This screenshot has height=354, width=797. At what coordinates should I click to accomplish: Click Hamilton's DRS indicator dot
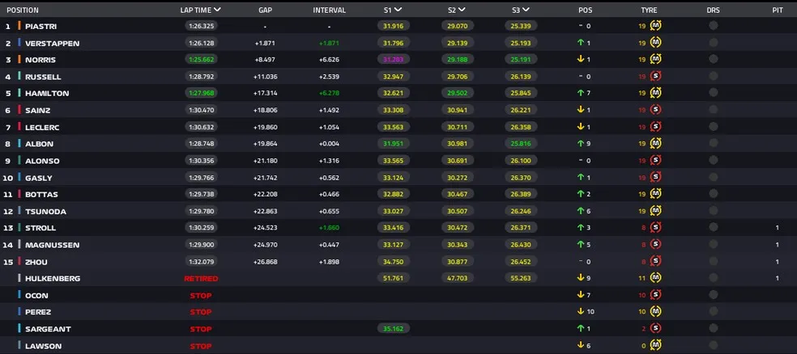pyautogui.click(x=713, y=93)
